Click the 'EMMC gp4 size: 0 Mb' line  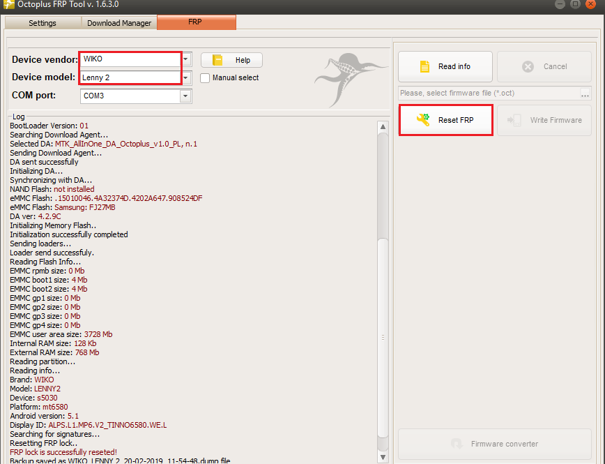click(x=45, y=325)
